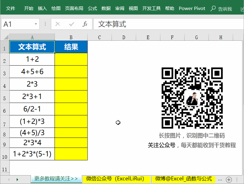Click sheet tab scroll right arrow
The image size is (244, 184).
[x=17, y=180]
